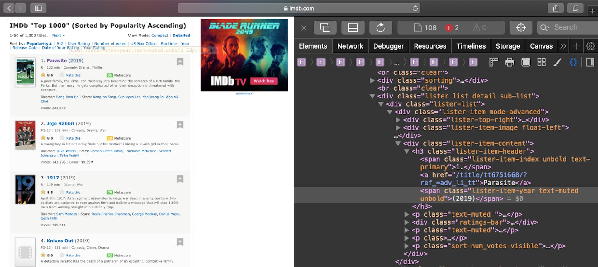Open the Timelines tab
This screenshot has height=267, width=598.
[x=471, y=46]
